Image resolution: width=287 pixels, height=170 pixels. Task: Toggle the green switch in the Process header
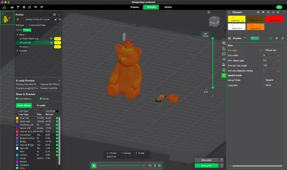tap(255, 38)
